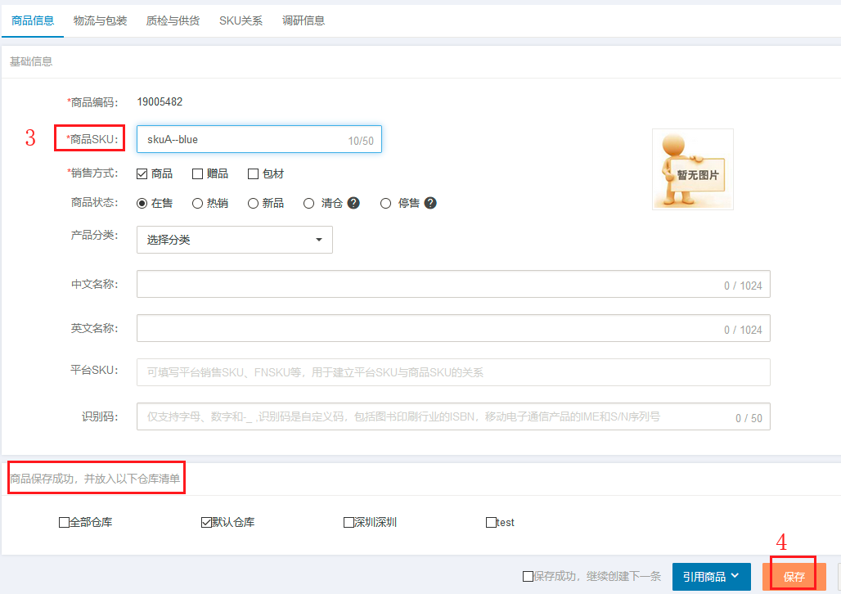Click the 暂无图片 product image placeholder
The height and width of the screenshot is (594, 841).
tap(692, 169)
